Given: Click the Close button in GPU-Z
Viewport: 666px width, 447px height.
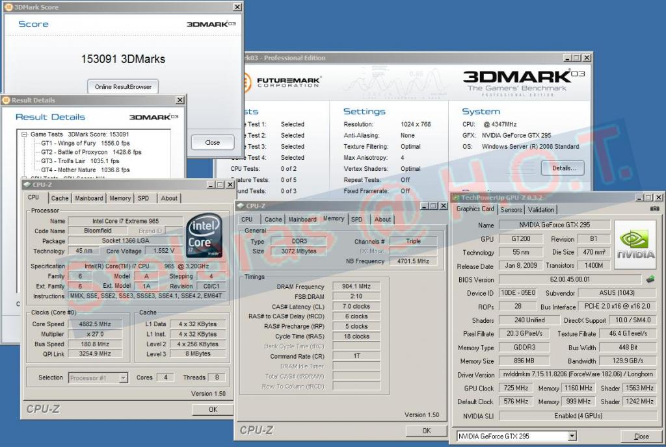Looking at the screenshot, I should coord(641,436).
